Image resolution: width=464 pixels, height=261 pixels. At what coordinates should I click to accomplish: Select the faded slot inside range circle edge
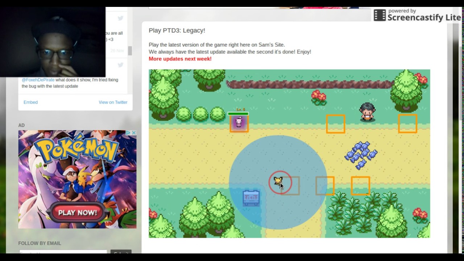(325, 186)
